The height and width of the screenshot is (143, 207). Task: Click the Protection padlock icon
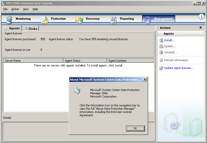tap(45, 20)
